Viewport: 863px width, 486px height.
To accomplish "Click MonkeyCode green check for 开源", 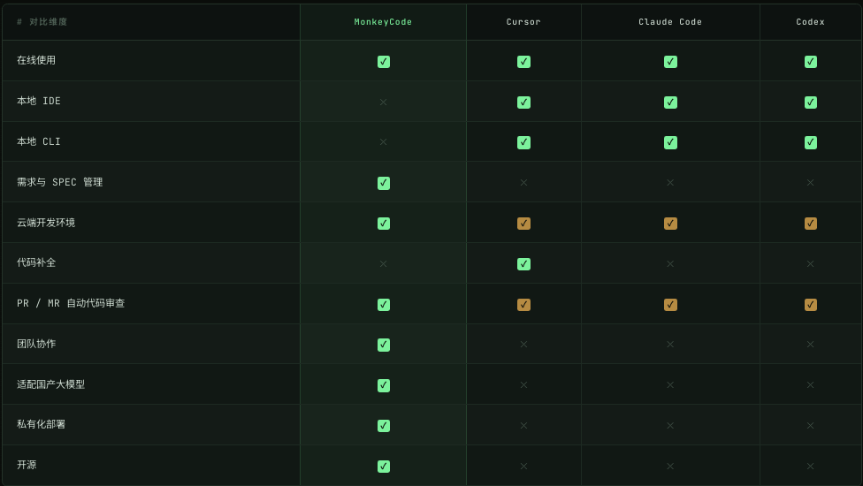I will coord(384,467).
